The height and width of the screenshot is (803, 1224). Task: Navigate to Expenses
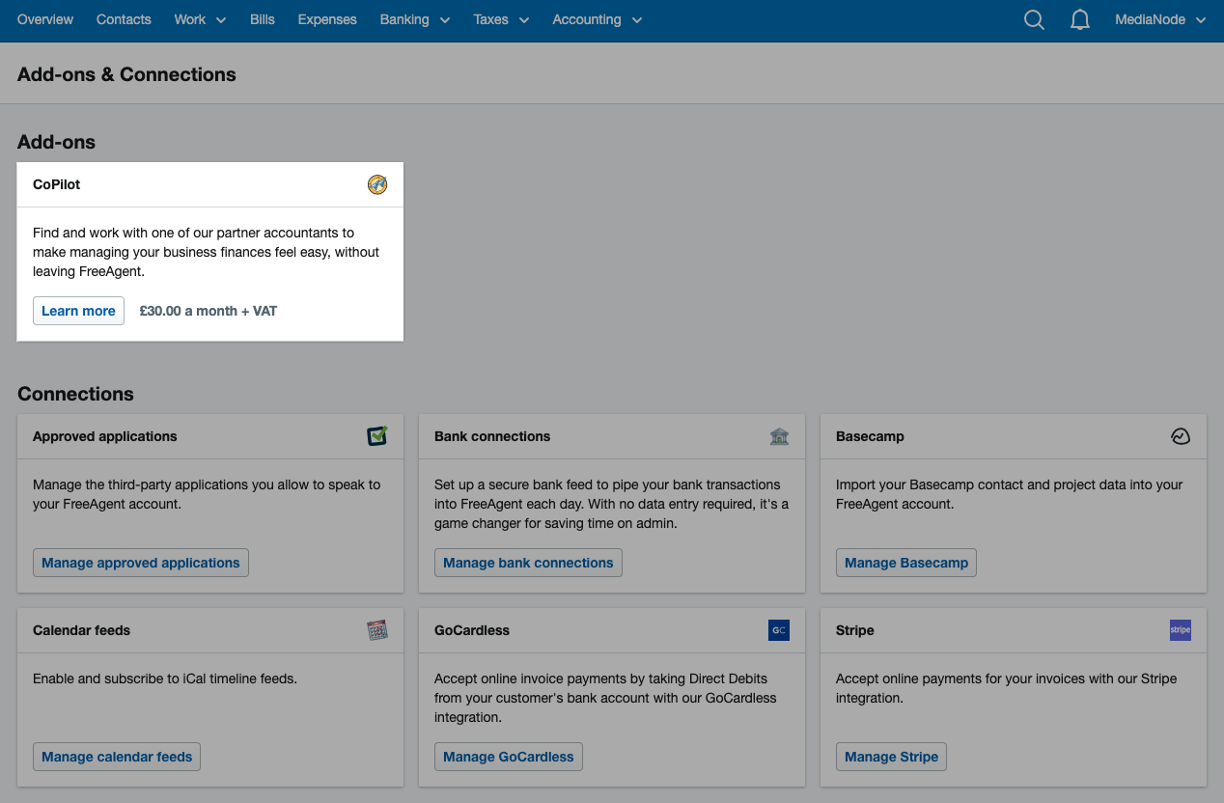pyautogui.click(x=327, y=19)
